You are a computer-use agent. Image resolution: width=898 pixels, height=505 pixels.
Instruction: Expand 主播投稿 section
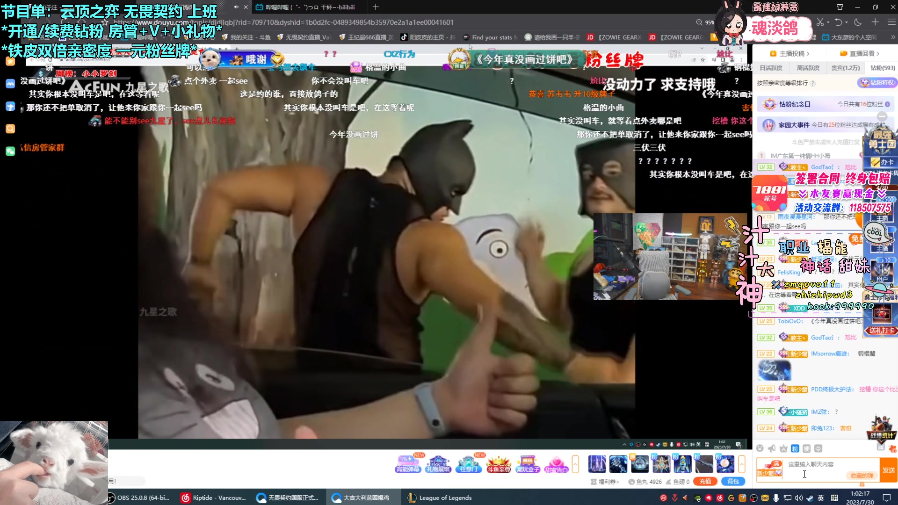coord(790,53)
